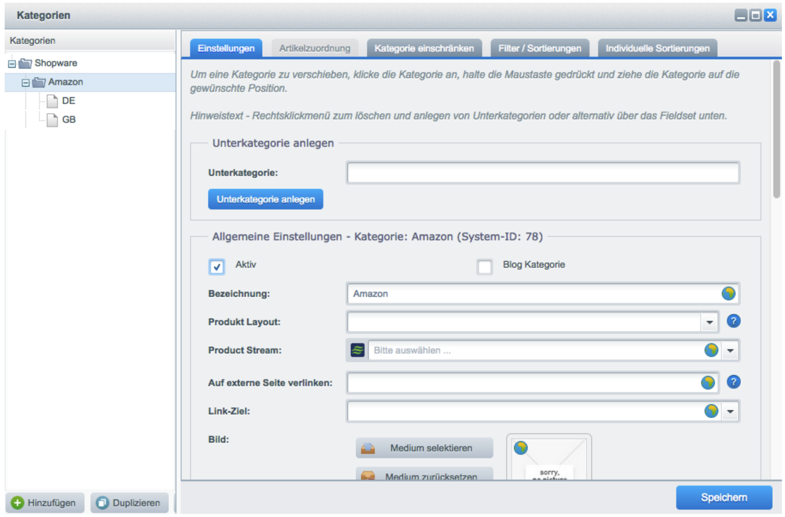
Task: Open the Produkt Layout dropdown
Action: (x=709, y=322)
